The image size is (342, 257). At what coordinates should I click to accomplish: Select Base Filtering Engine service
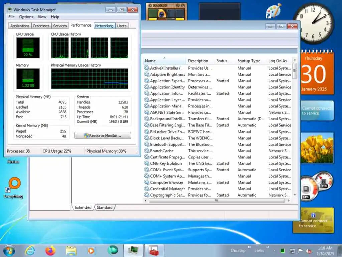click(218, 125)
